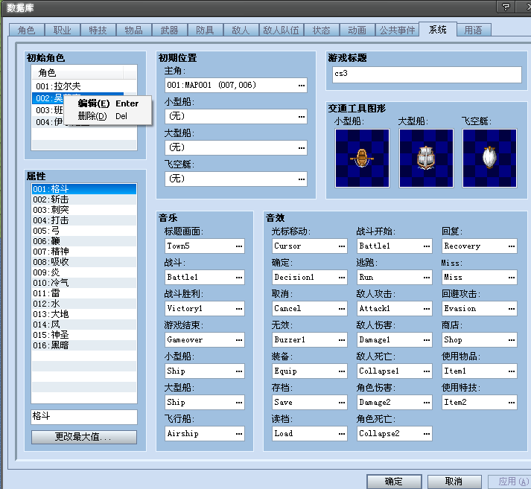Click the 确定 button

tap(394, 482)
